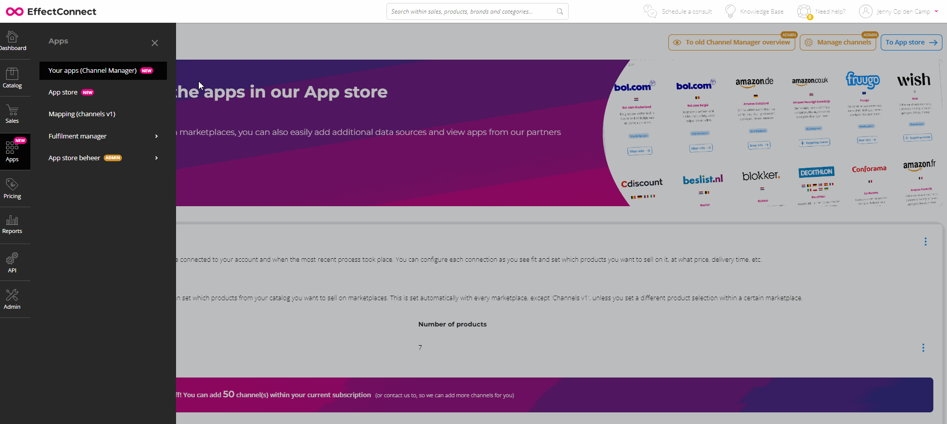Open Admin tools icon in sidebar
Viewport: 947px width, 424px height.
[12, 299]
